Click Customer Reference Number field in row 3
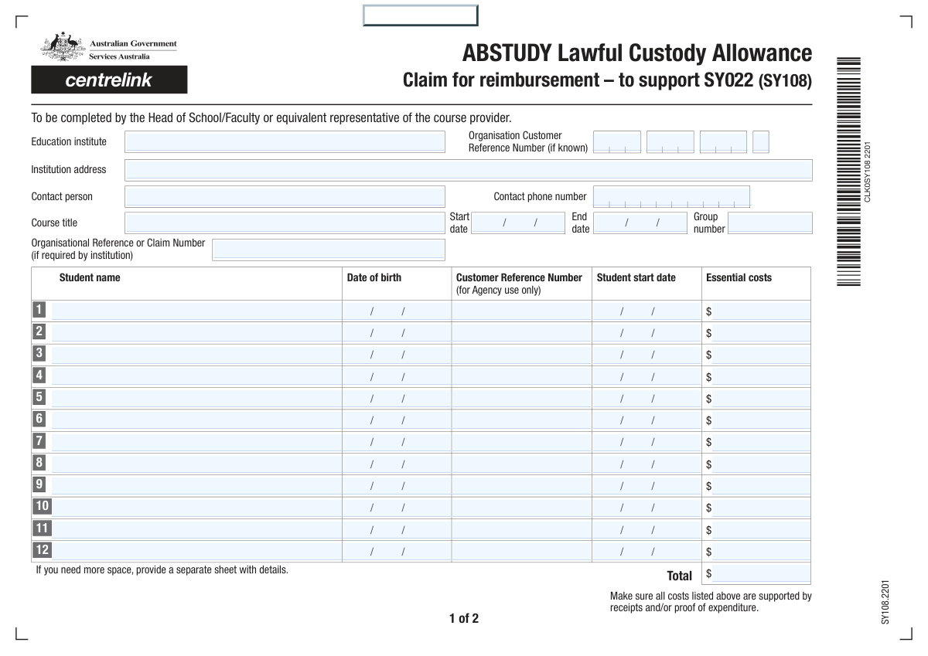 pyautogui.click(x=521, y=354)
